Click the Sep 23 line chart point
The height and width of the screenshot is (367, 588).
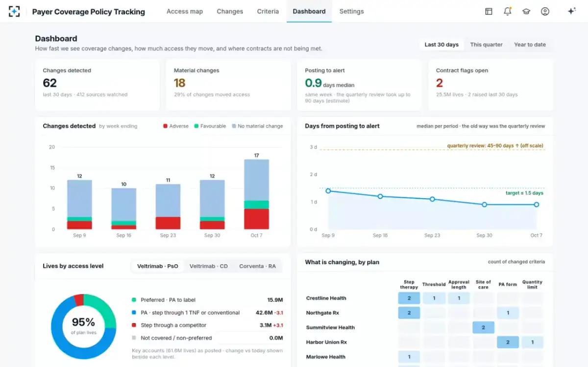click(432, 199)
